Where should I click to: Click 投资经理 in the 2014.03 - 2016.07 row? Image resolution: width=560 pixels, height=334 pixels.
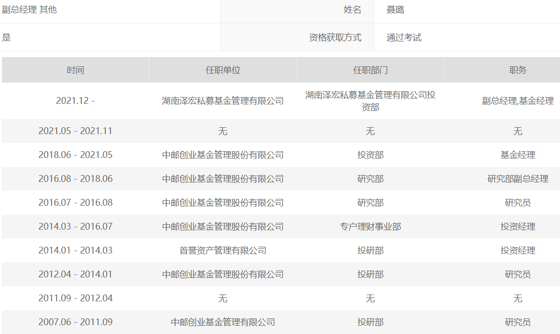coord(518,226)
